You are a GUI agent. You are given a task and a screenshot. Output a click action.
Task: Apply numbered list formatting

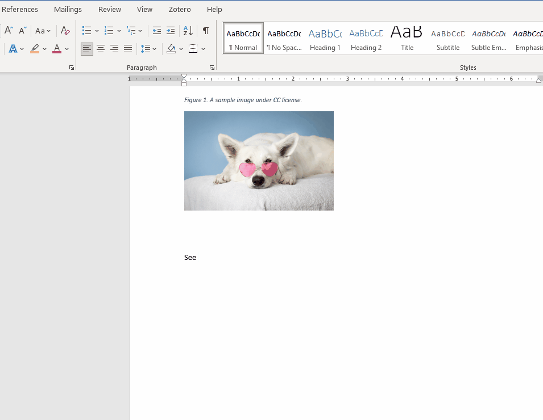[x=109, y=31]
